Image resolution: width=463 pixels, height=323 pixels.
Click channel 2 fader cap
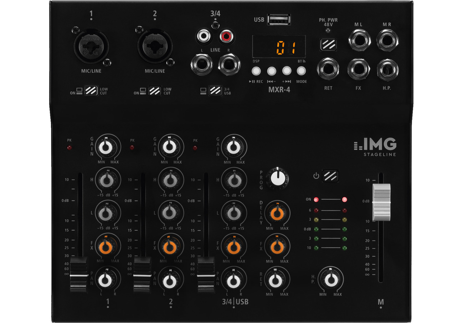(143, 274)
